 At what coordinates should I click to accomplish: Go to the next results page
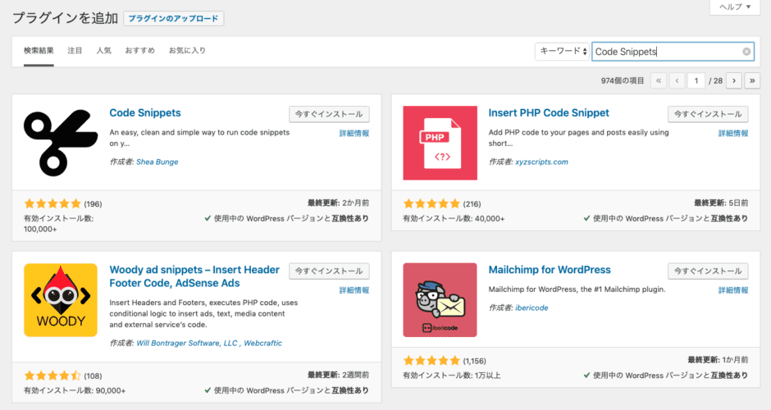coord(734,80)
